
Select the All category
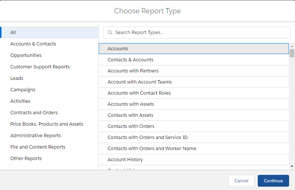(x=13, y=33)
